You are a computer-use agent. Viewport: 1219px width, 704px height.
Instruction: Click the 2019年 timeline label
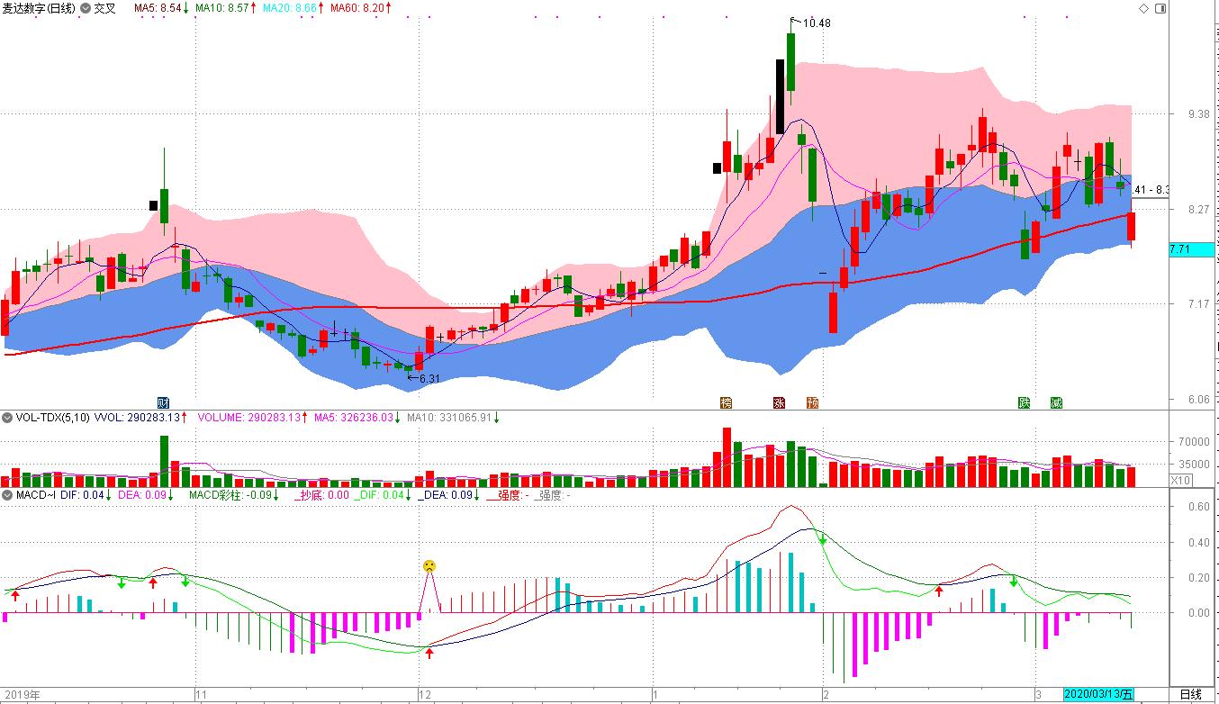tap(23, 695)
